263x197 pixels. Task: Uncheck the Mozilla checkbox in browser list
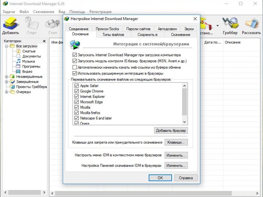coord(77,107)
